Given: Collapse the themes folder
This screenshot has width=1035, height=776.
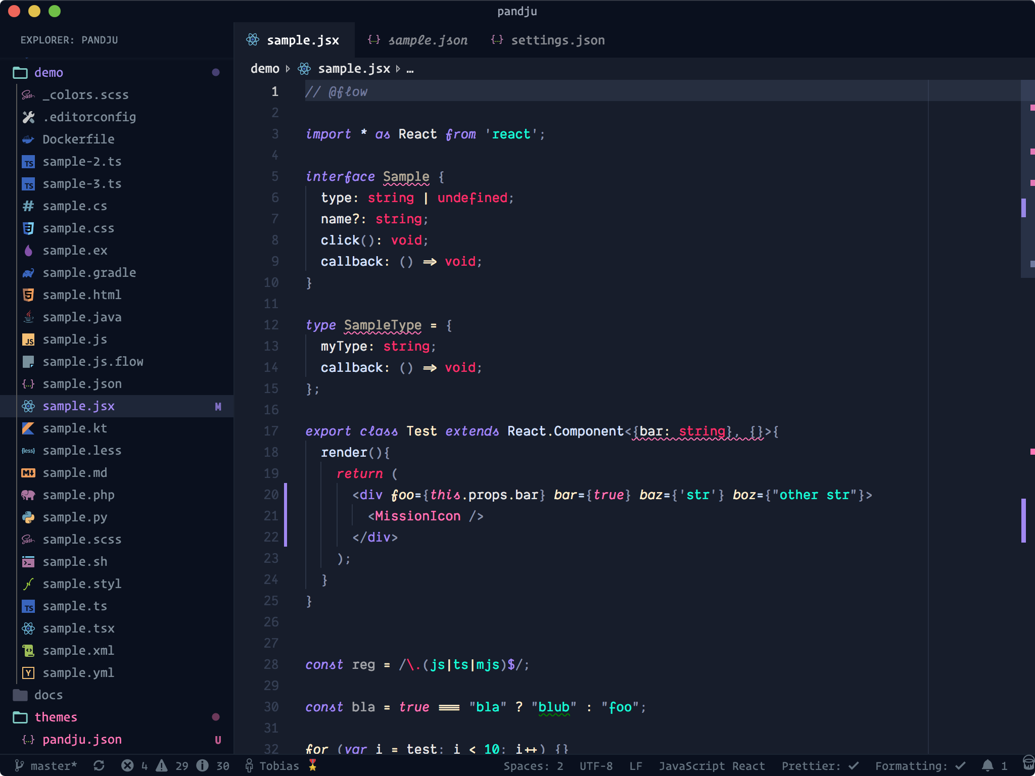Looking at the screenshot, I should tap(56, 717).
